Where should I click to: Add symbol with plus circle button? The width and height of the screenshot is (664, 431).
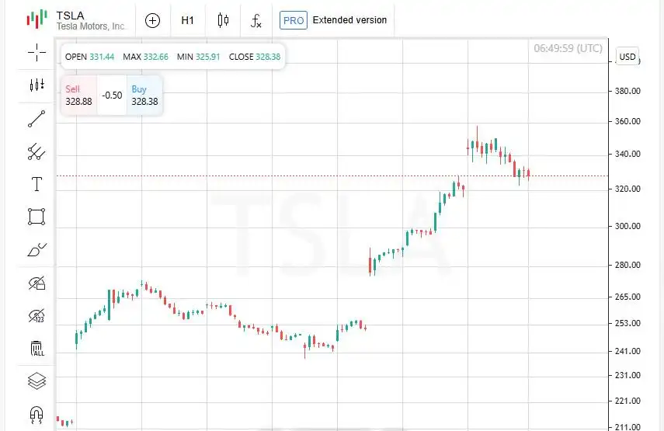pyautogui.click(x=153, y=20)
